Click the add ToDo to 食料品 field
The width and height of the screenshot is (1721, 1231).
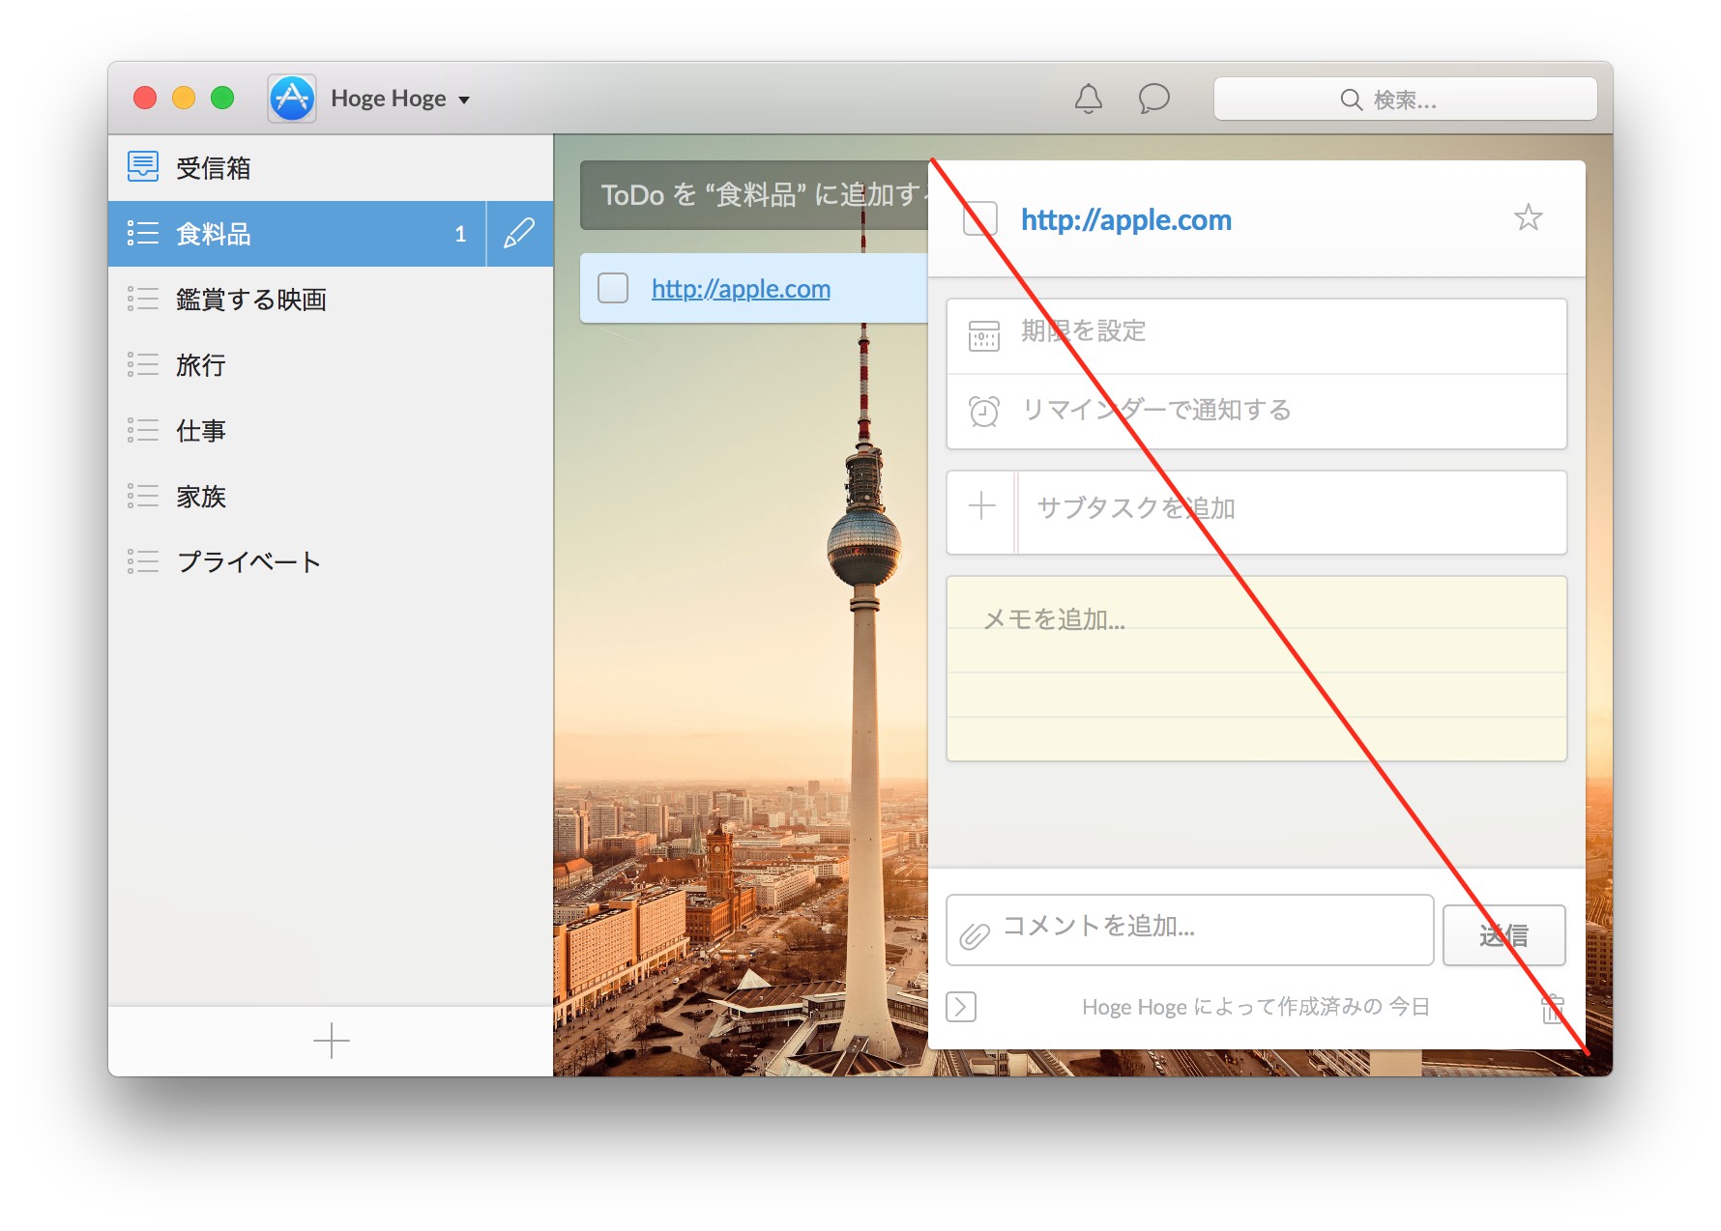pos(754,195)
